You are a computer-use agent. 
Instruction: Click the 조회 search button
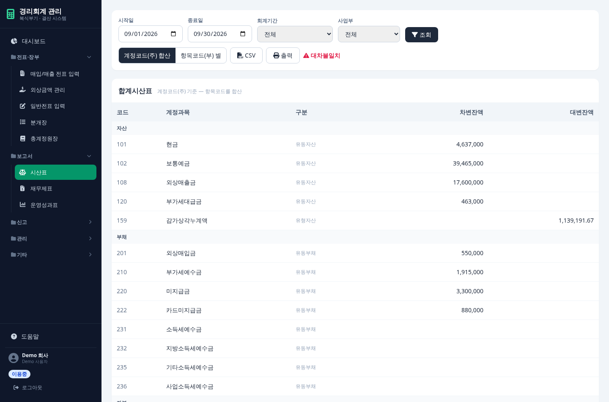click(x=421, y=35)
